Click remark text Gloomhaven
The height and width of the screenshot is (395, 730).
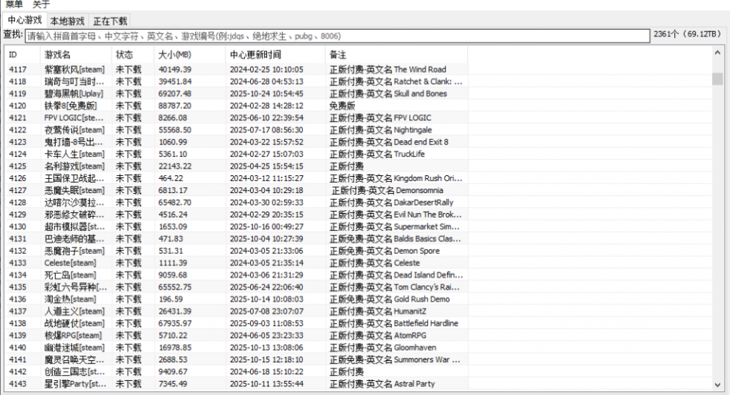pyautogui.click(x=414, y=347)
